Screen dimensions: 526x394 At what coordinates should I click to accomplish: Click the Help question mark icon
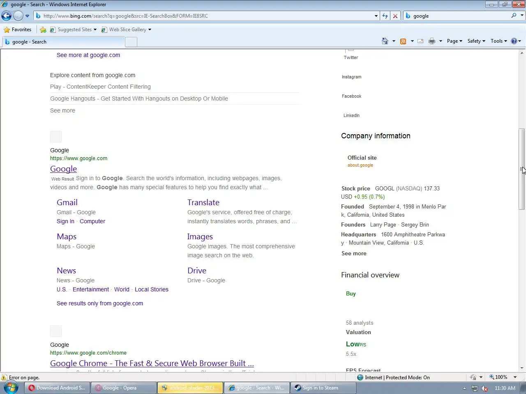click(514, 41)
